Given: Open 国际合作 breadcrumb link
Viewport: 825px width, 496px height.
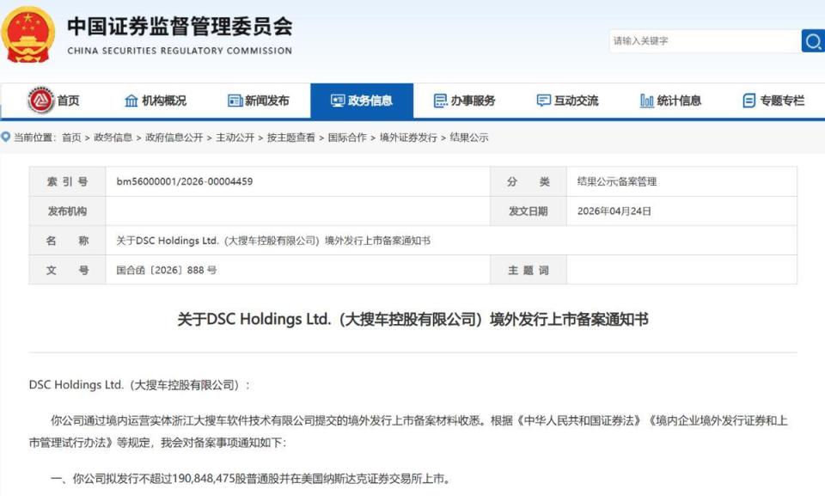Looking at the screenshot, I should coord(347,138).
